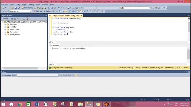Collapse the ANAHYOLIVARES server node
The width and height of the screenshot is (191, 107).
pos(3,22)
